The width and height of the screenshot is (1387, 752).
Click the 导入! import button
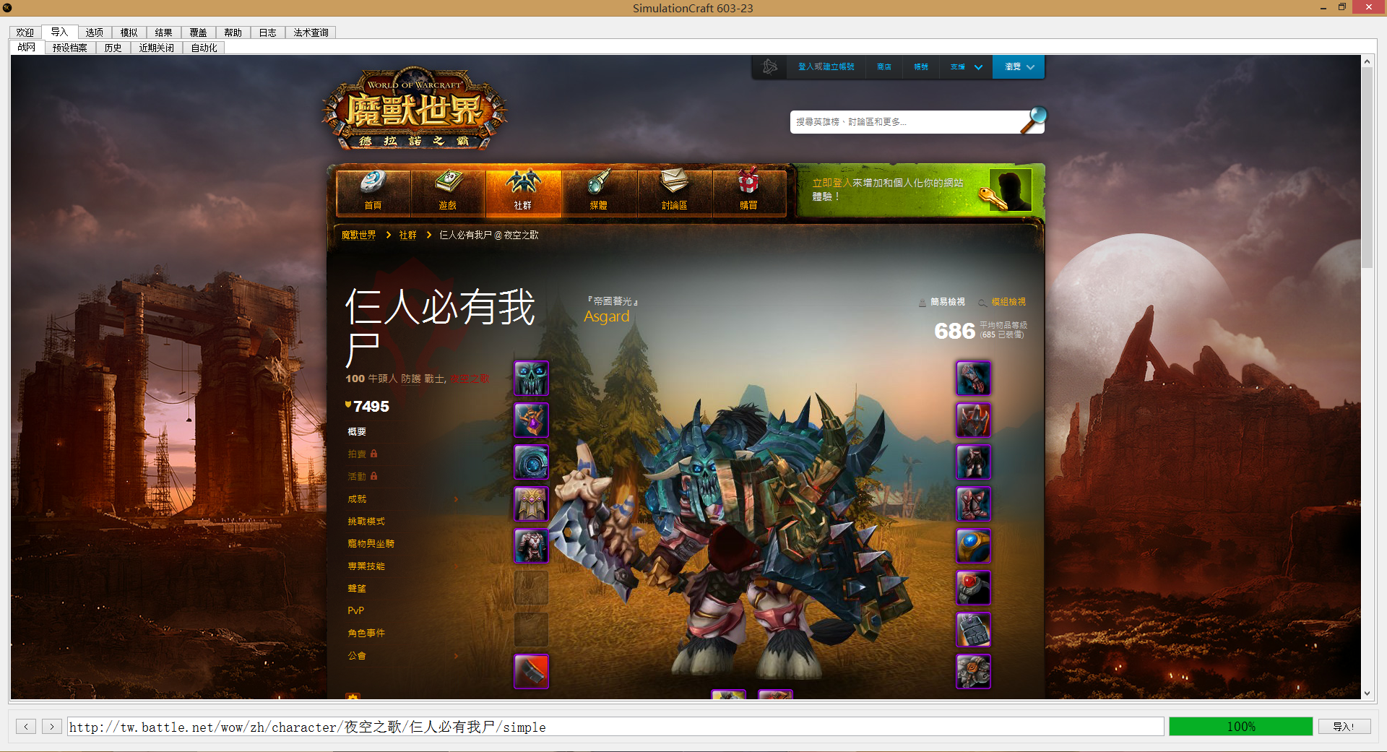click(x=1344, y=727)
